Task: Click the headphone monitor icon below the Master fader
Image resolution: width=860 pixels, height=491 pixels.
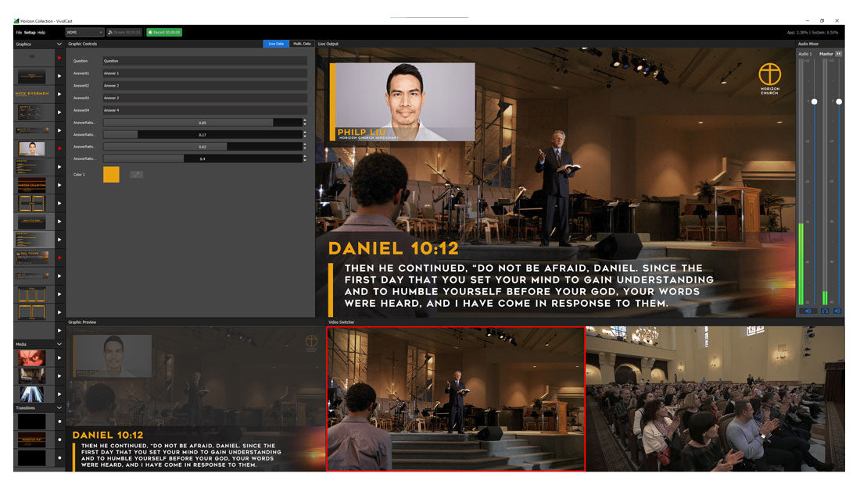Action: point(824,311)
